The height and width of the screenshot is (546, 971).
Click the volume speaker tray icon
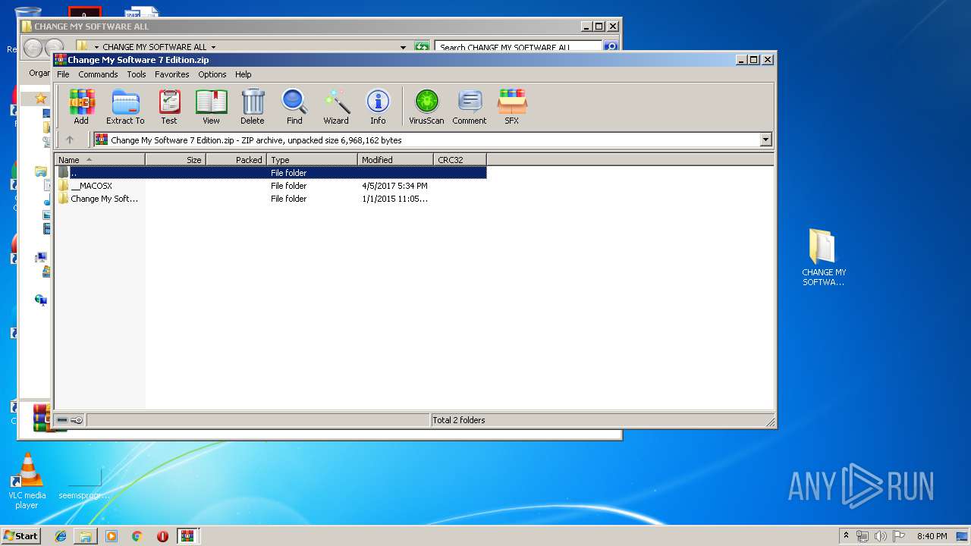coord(880,536)
